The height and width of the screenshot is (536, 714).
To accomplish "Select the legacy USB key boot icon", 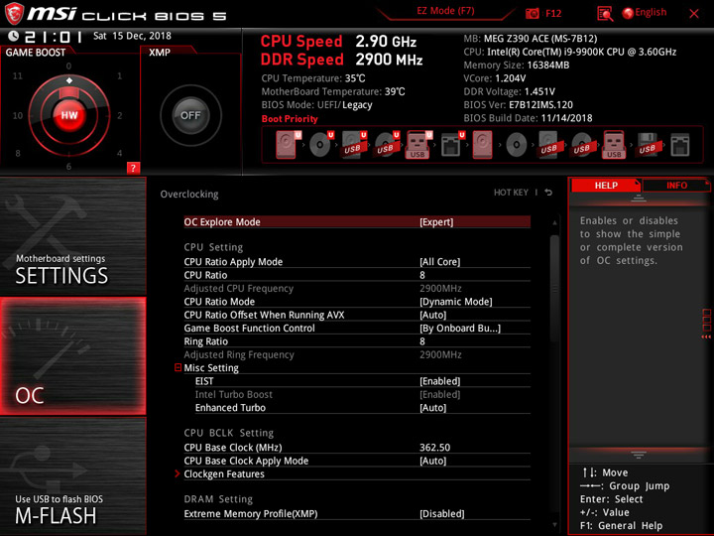I will (614, 145).
